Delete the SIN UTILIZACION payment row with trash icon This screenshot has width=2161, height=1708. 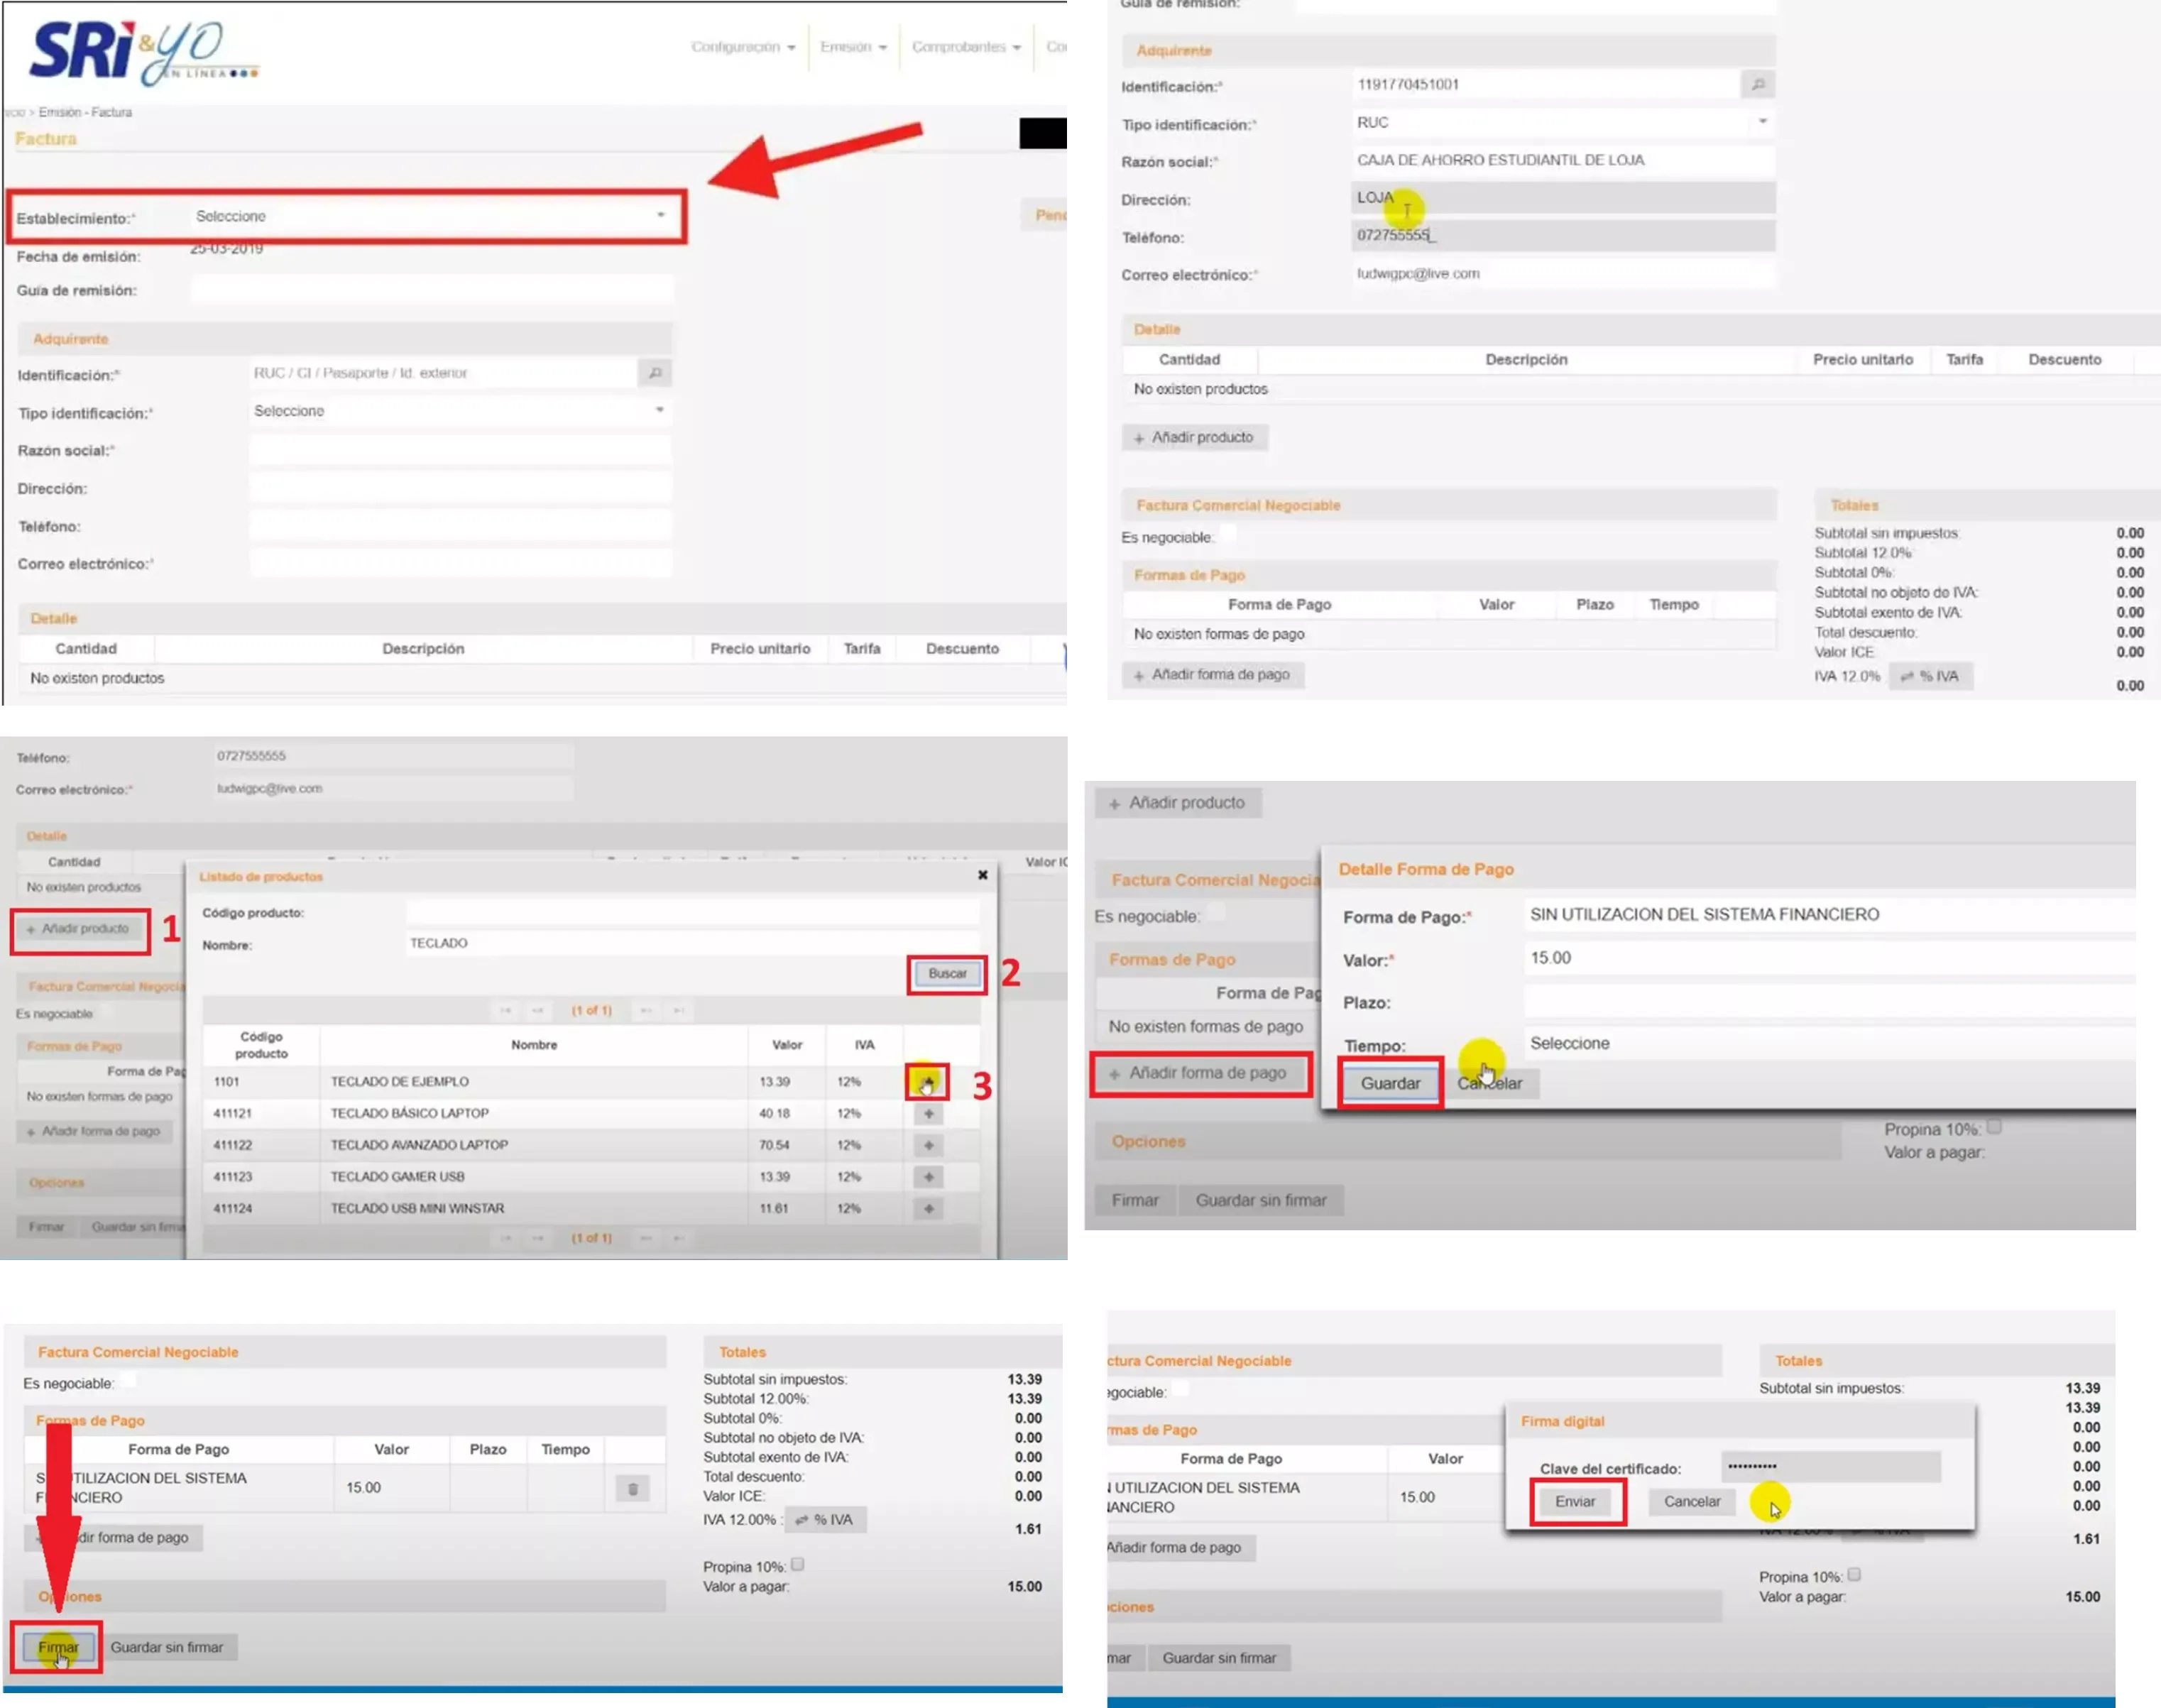[x=633, y=1489]
